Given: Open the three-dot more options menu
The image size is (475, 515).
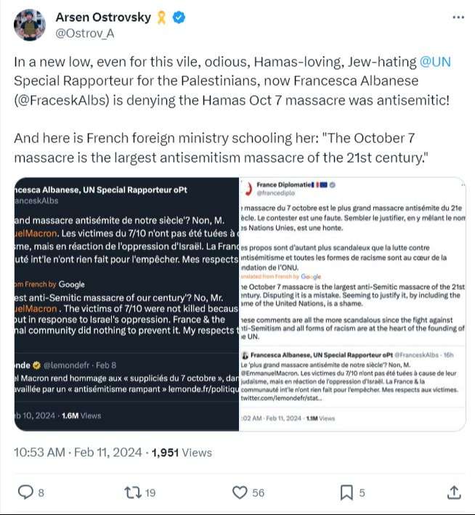Looking at the screenshot, I should [x=458, y=18].
